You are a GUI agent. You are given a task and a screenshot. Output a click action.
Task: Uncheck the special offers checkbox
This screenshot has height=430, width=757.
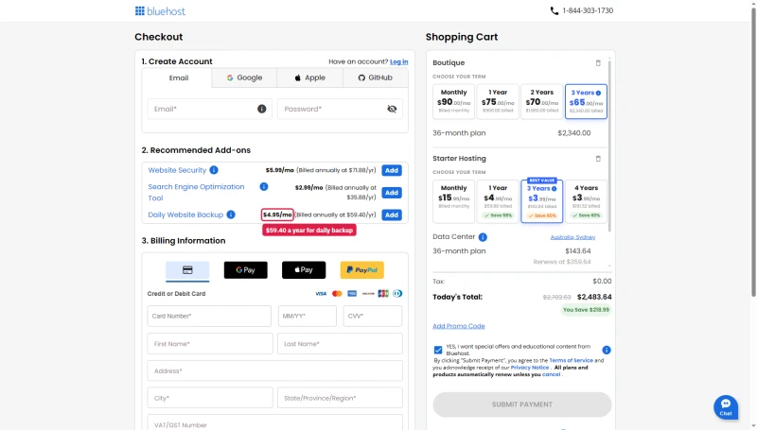pos(438,350)
